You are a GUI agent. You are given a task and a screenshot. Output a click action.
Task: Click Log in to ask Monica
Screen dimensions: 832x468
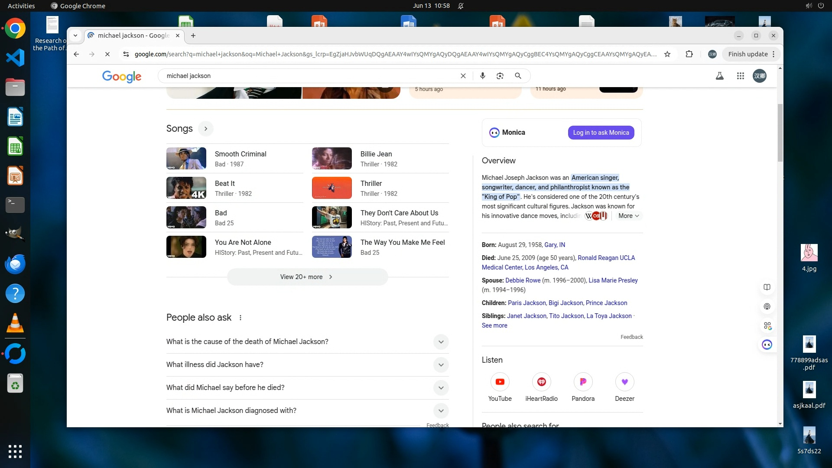coord(601,133)
